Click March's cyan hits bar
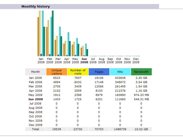 click(60, 41)
